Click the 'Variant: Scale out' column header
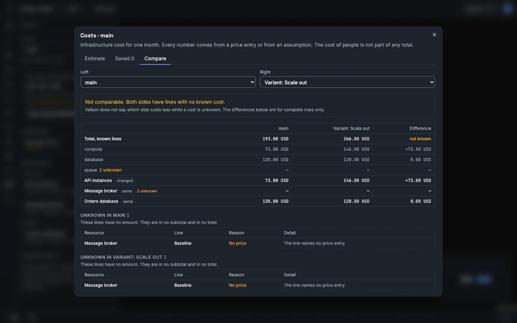Viewport: 517px width, 323px height. [351, 128]
